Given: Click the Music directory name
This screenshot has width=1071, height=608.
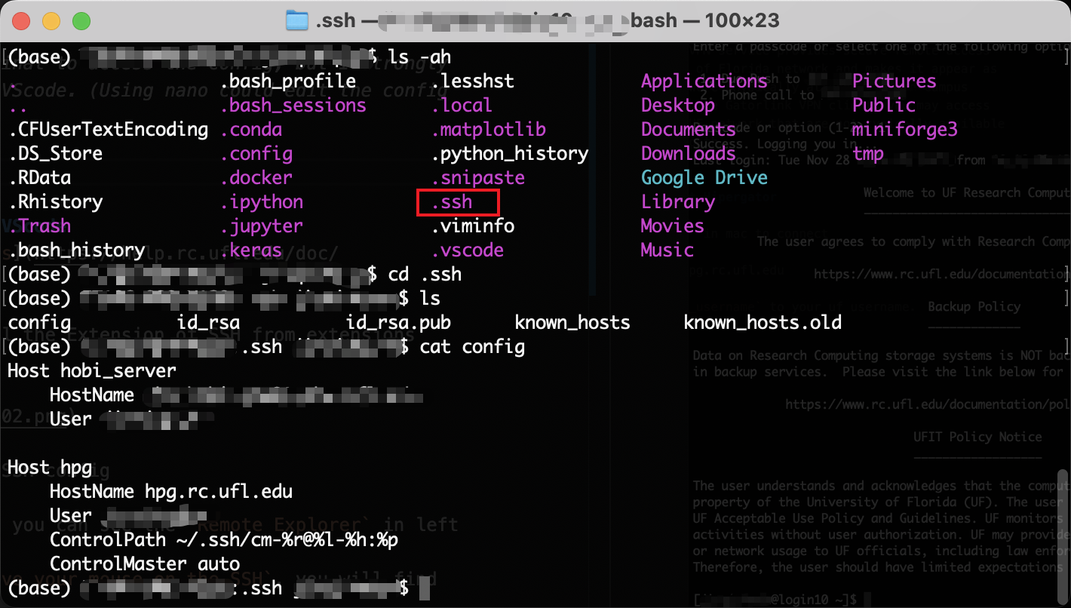Looking at the screenshot, I should click(x=667, y=250).
